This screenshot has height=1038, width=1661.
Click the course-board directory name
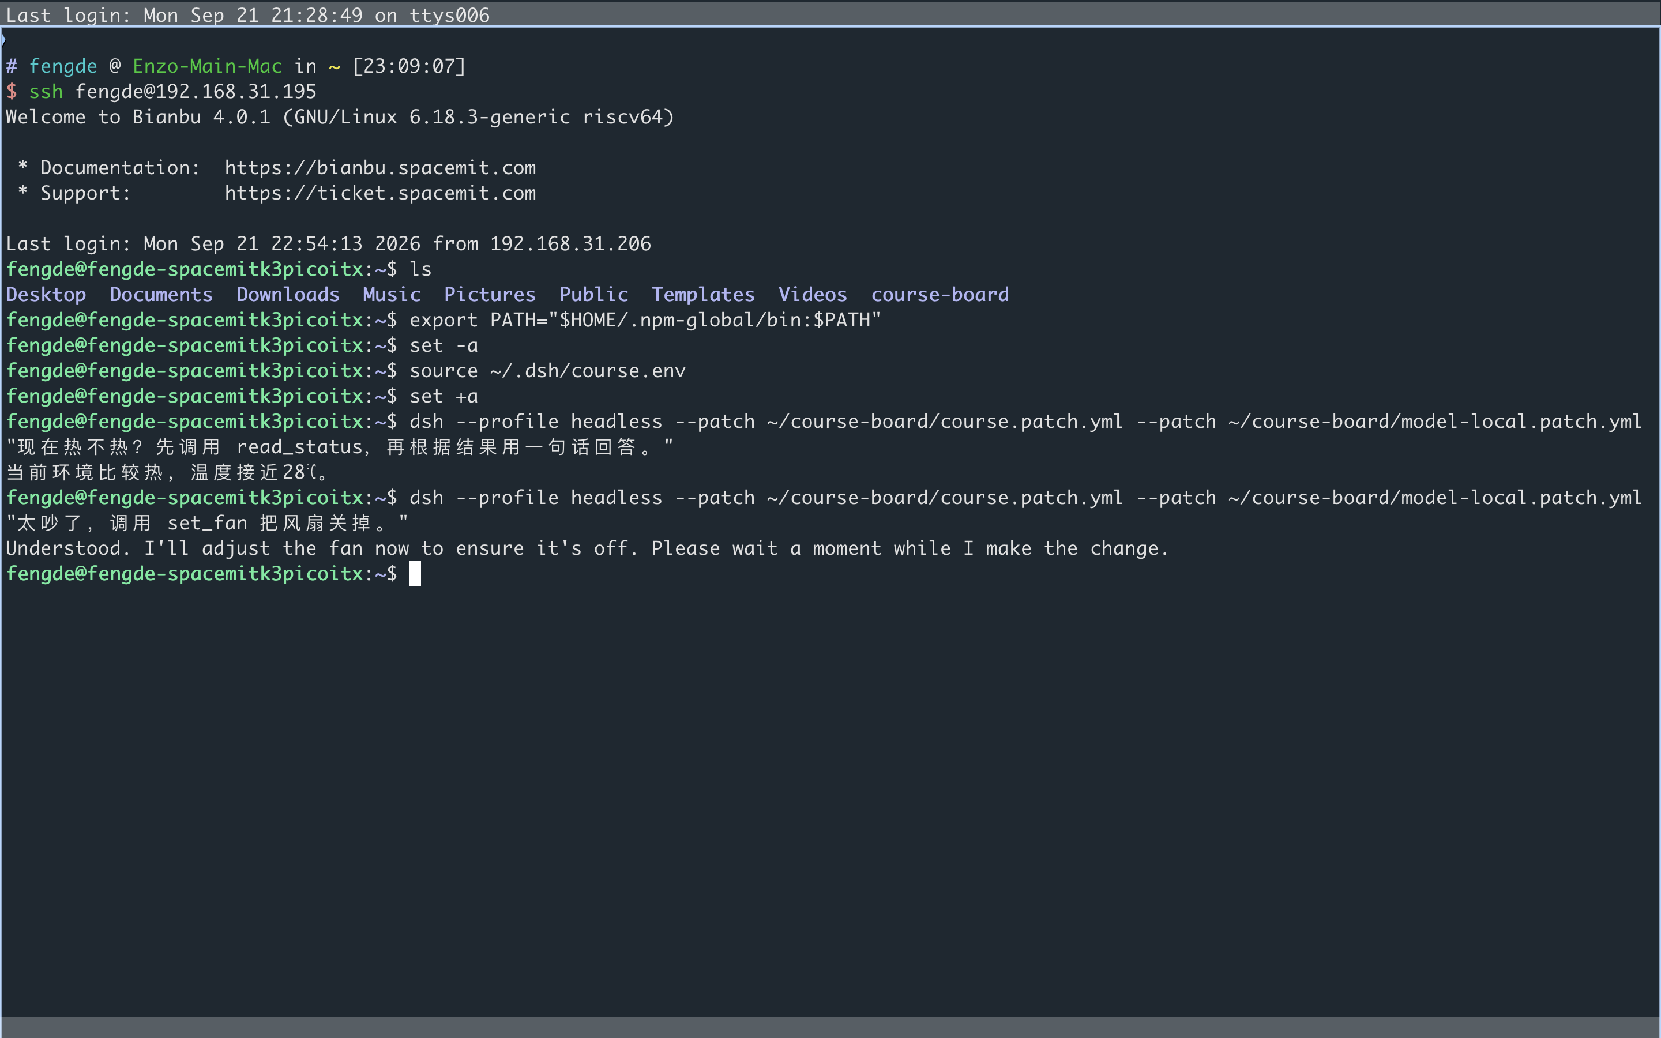pyautogui.click(x=940, y=295)
